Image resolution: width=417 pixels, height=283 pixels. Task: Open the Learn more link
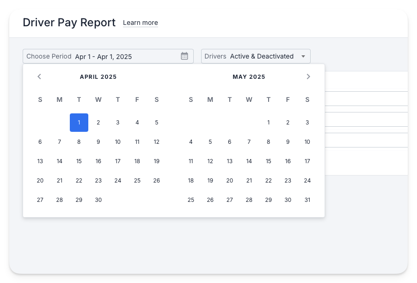[x=141, y=23]
